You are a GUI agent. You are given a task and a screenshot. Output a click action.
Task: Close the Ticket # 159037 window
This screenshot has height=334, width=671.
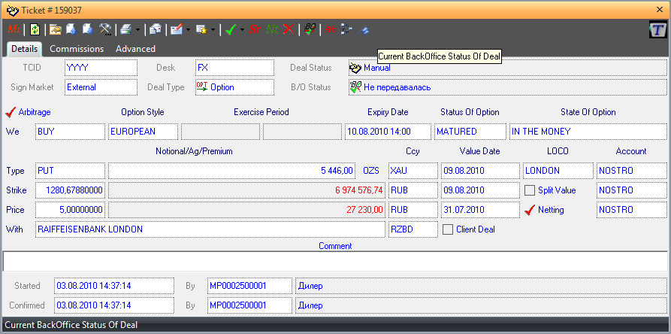(x=660, y=10)
